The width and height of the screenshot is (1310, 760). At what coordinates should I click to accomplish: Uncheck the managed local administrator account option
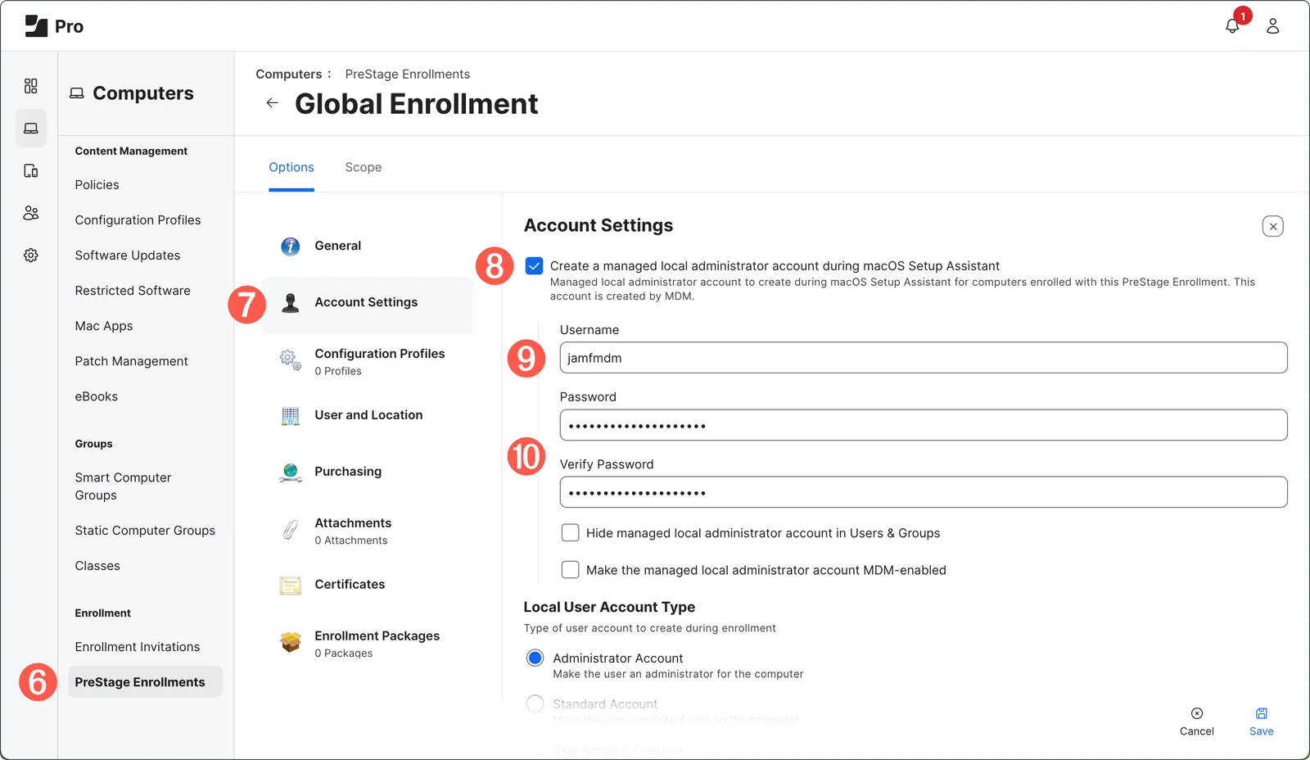pyautogui.click(x=534, y=265)
